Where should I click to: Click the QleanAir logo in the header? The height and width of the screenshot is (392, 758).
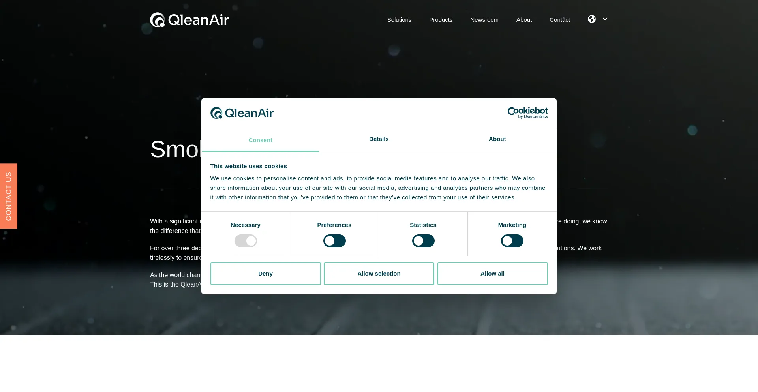click(189, 20)
